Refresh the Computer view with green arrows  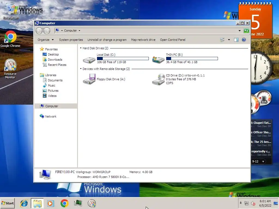(246, 30)
